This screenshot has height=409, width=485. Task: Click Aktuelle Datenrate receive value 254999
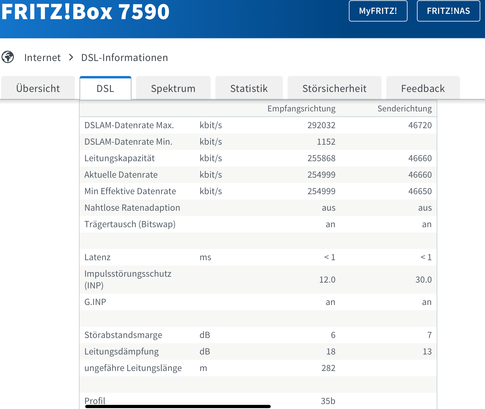coord(321,175)
